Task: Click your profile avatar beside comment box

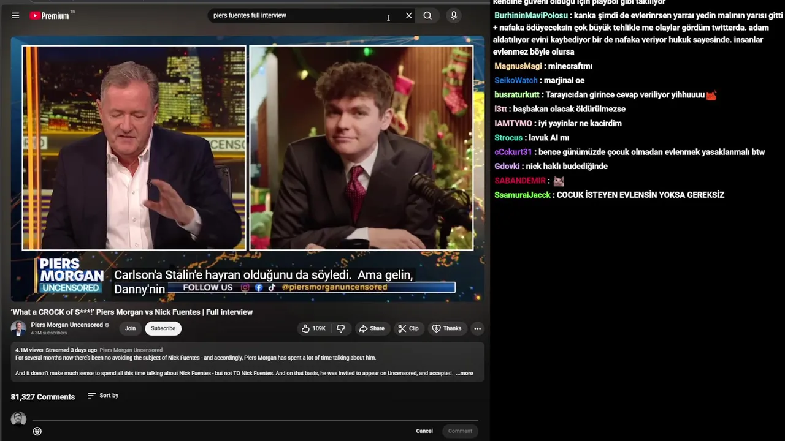Action: tap(18, 419)
